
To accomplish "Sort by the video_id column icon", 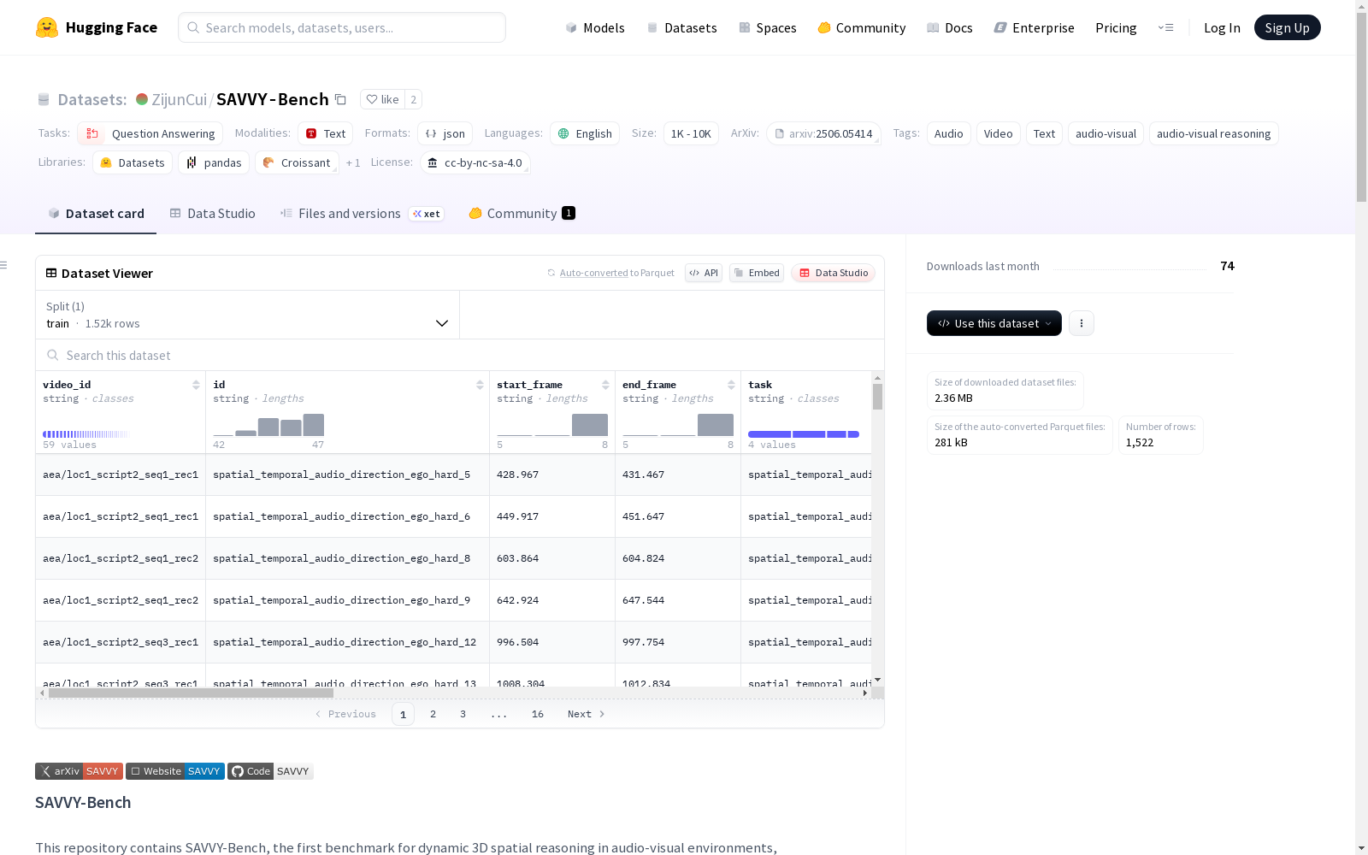I will (x=196, y=385).
